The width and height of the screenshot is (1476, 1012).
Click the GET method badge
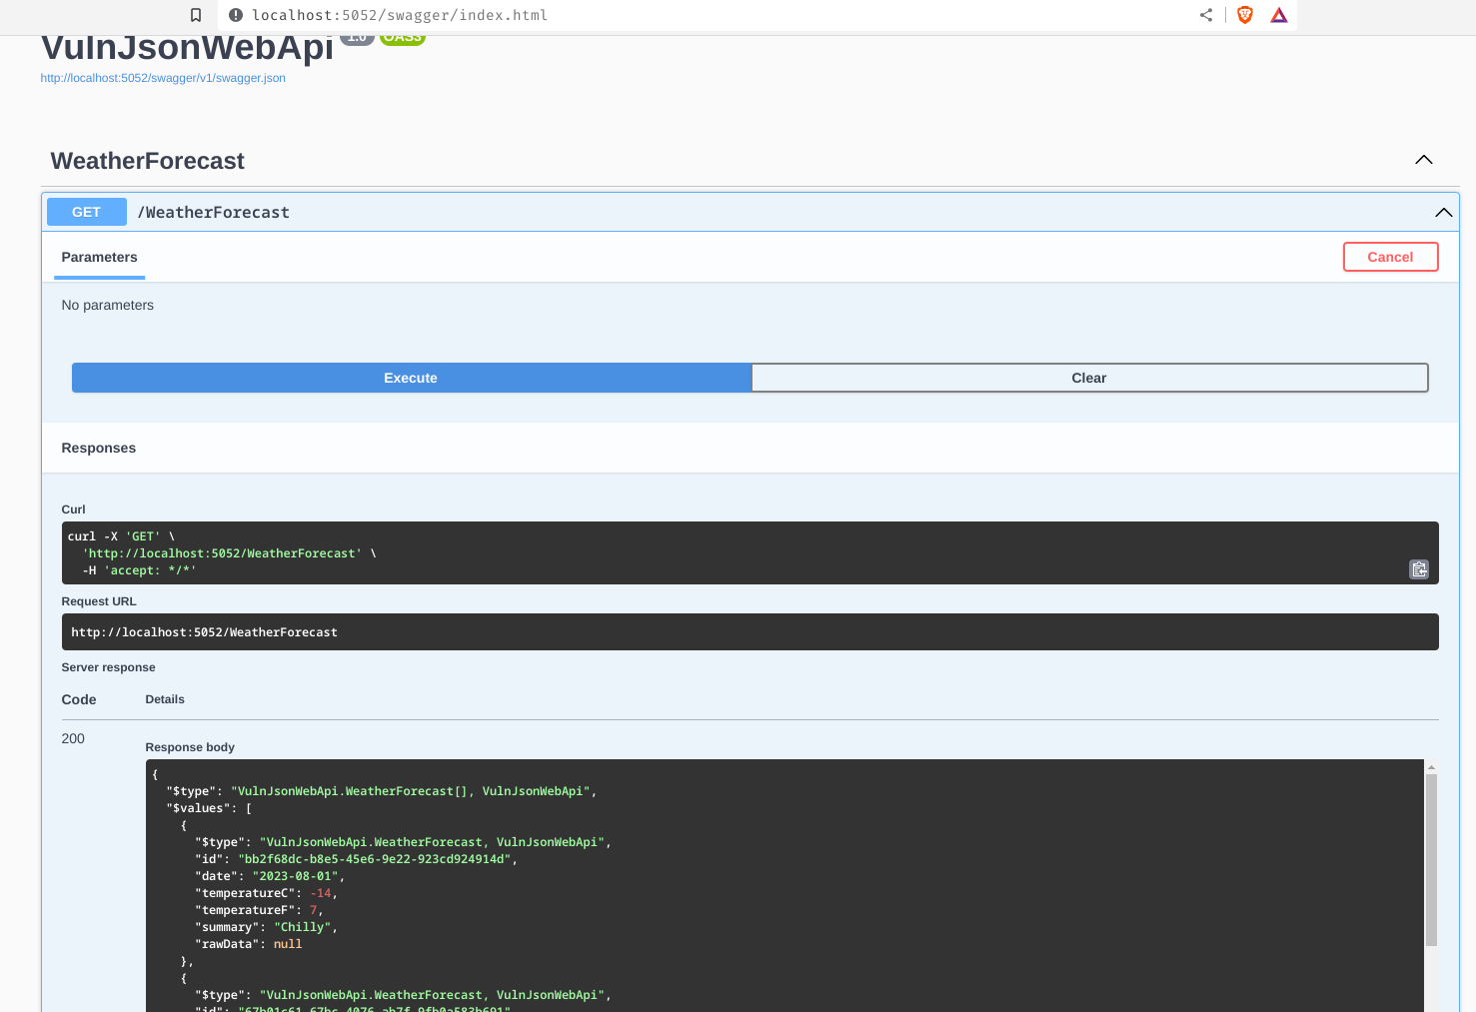pyautogui.click(x=87, y=212)
